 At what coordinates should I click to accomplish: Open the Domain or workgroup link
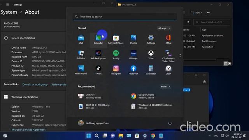[35, 84]
